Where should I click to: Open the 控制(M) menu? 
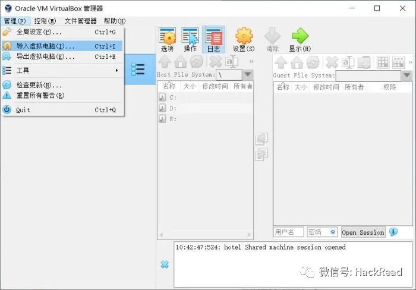[45, 21]
